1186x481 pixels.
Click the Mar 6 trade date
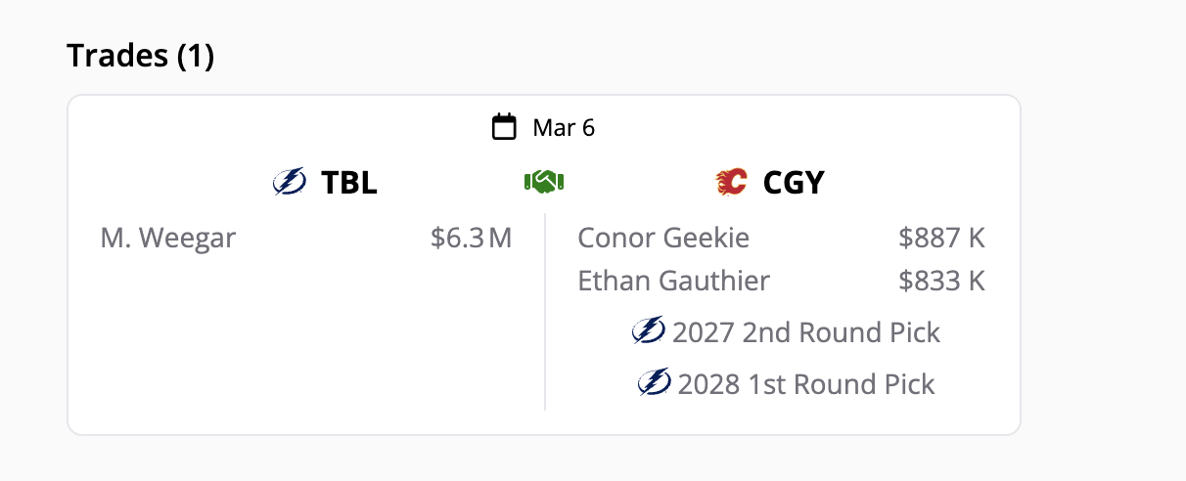[564, 127]
